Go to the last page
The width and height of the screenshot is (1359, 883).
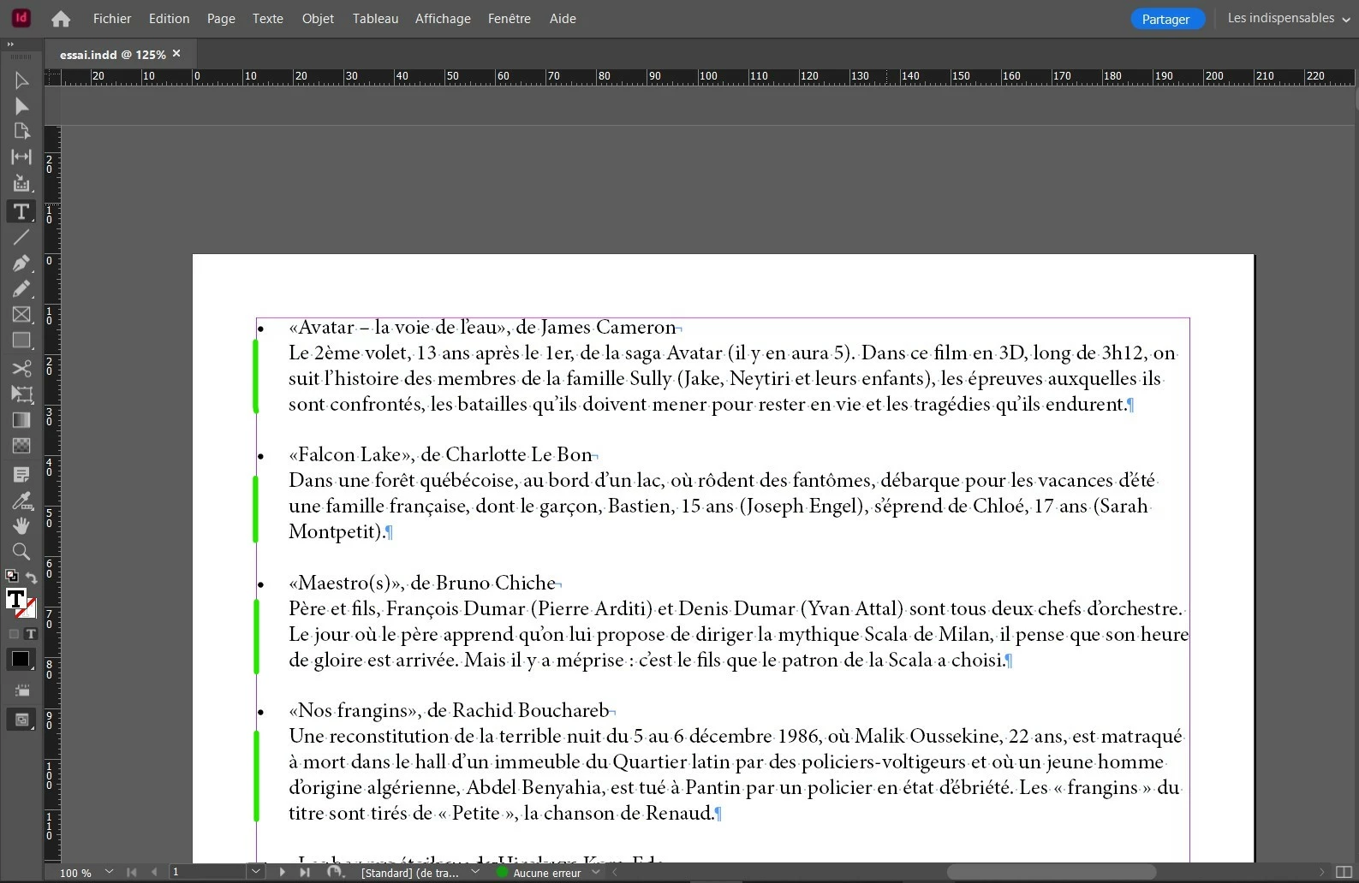pyautogui.click(x=305, y=872)
